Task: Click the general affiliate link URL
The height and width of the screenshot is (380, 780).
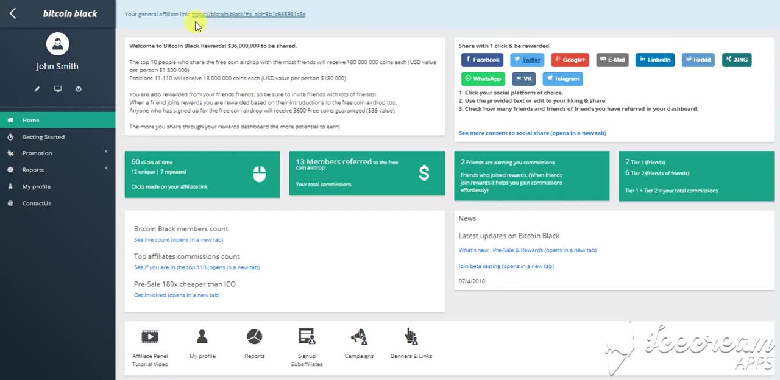Action: tap(249, 14)
